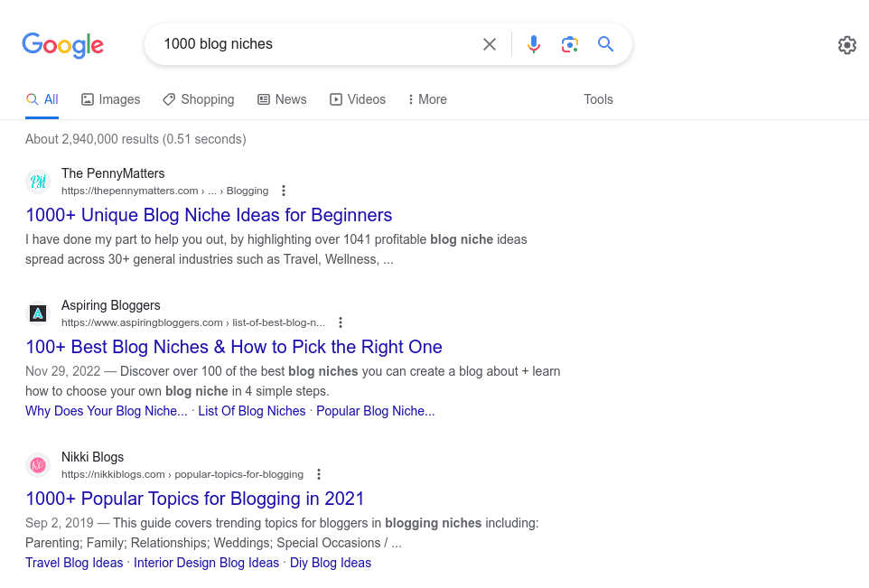Viewport: 869px width, 588px height.
Task: Click the Nikki Blogs site favicon
Action: (x=38, y=465)
